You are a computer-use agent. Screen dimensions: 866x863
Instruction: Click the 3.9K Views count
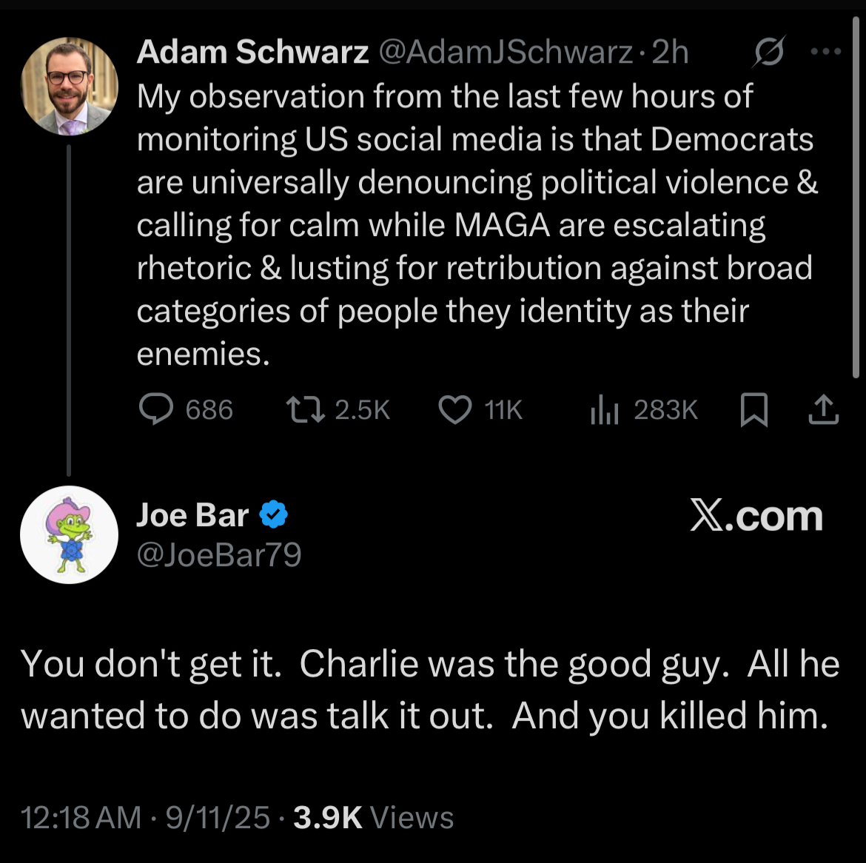(373, 817)
